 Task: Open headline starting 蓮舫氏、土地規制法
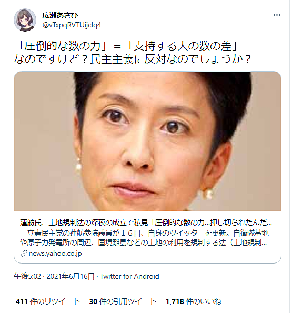(x=146, y=223)
